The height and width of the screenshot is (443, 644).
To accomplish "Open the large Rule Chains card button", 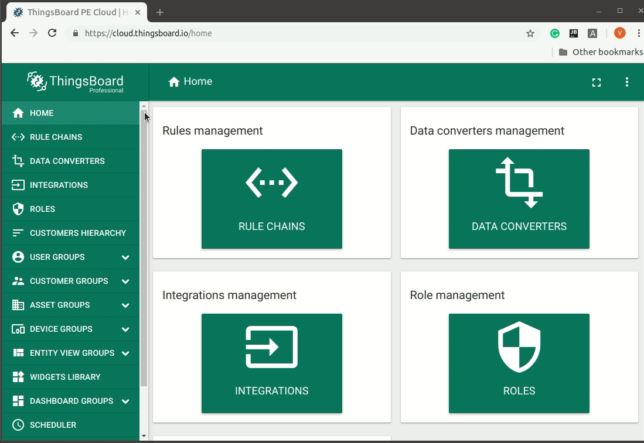I will click(272, 199).
